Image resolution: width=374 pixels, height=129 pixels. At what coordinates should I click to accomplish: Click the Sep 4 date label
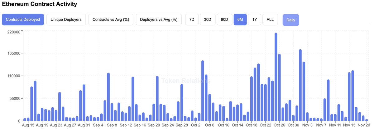pos(98,125)
